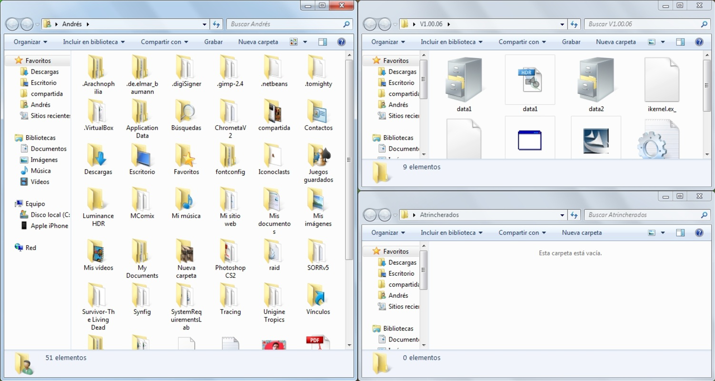Open help icon in Andrés window toolbar
715x381 pixels.
(x=341, y=42)
